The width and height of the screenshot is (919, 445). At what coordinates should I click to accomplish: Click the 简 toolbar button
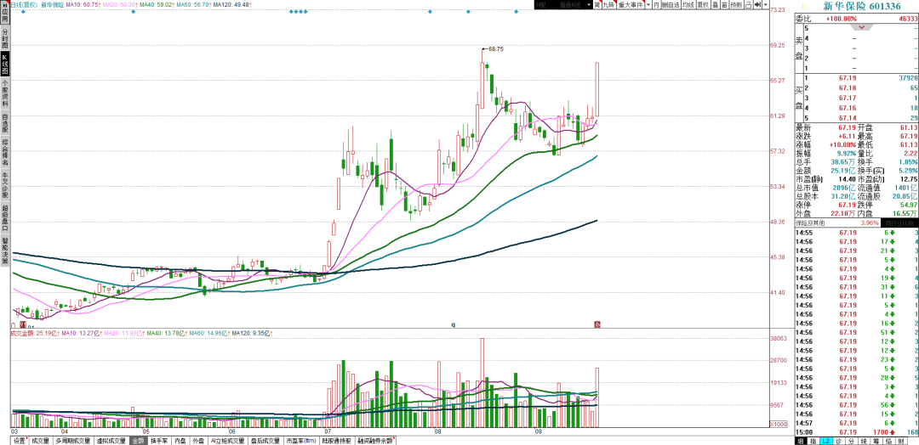(x=597, y=5)
